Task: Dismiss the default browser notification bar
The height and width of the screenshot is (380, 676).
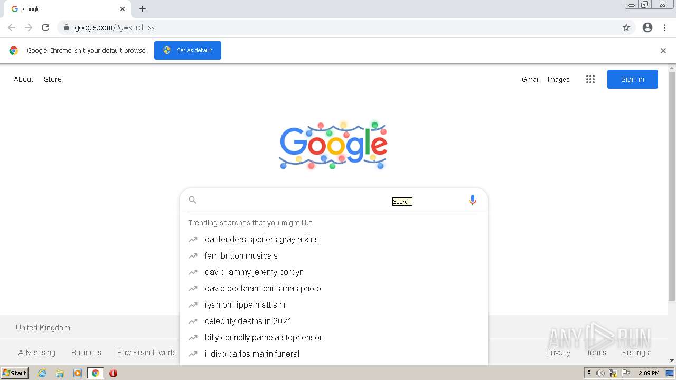Action: [663, 51]
